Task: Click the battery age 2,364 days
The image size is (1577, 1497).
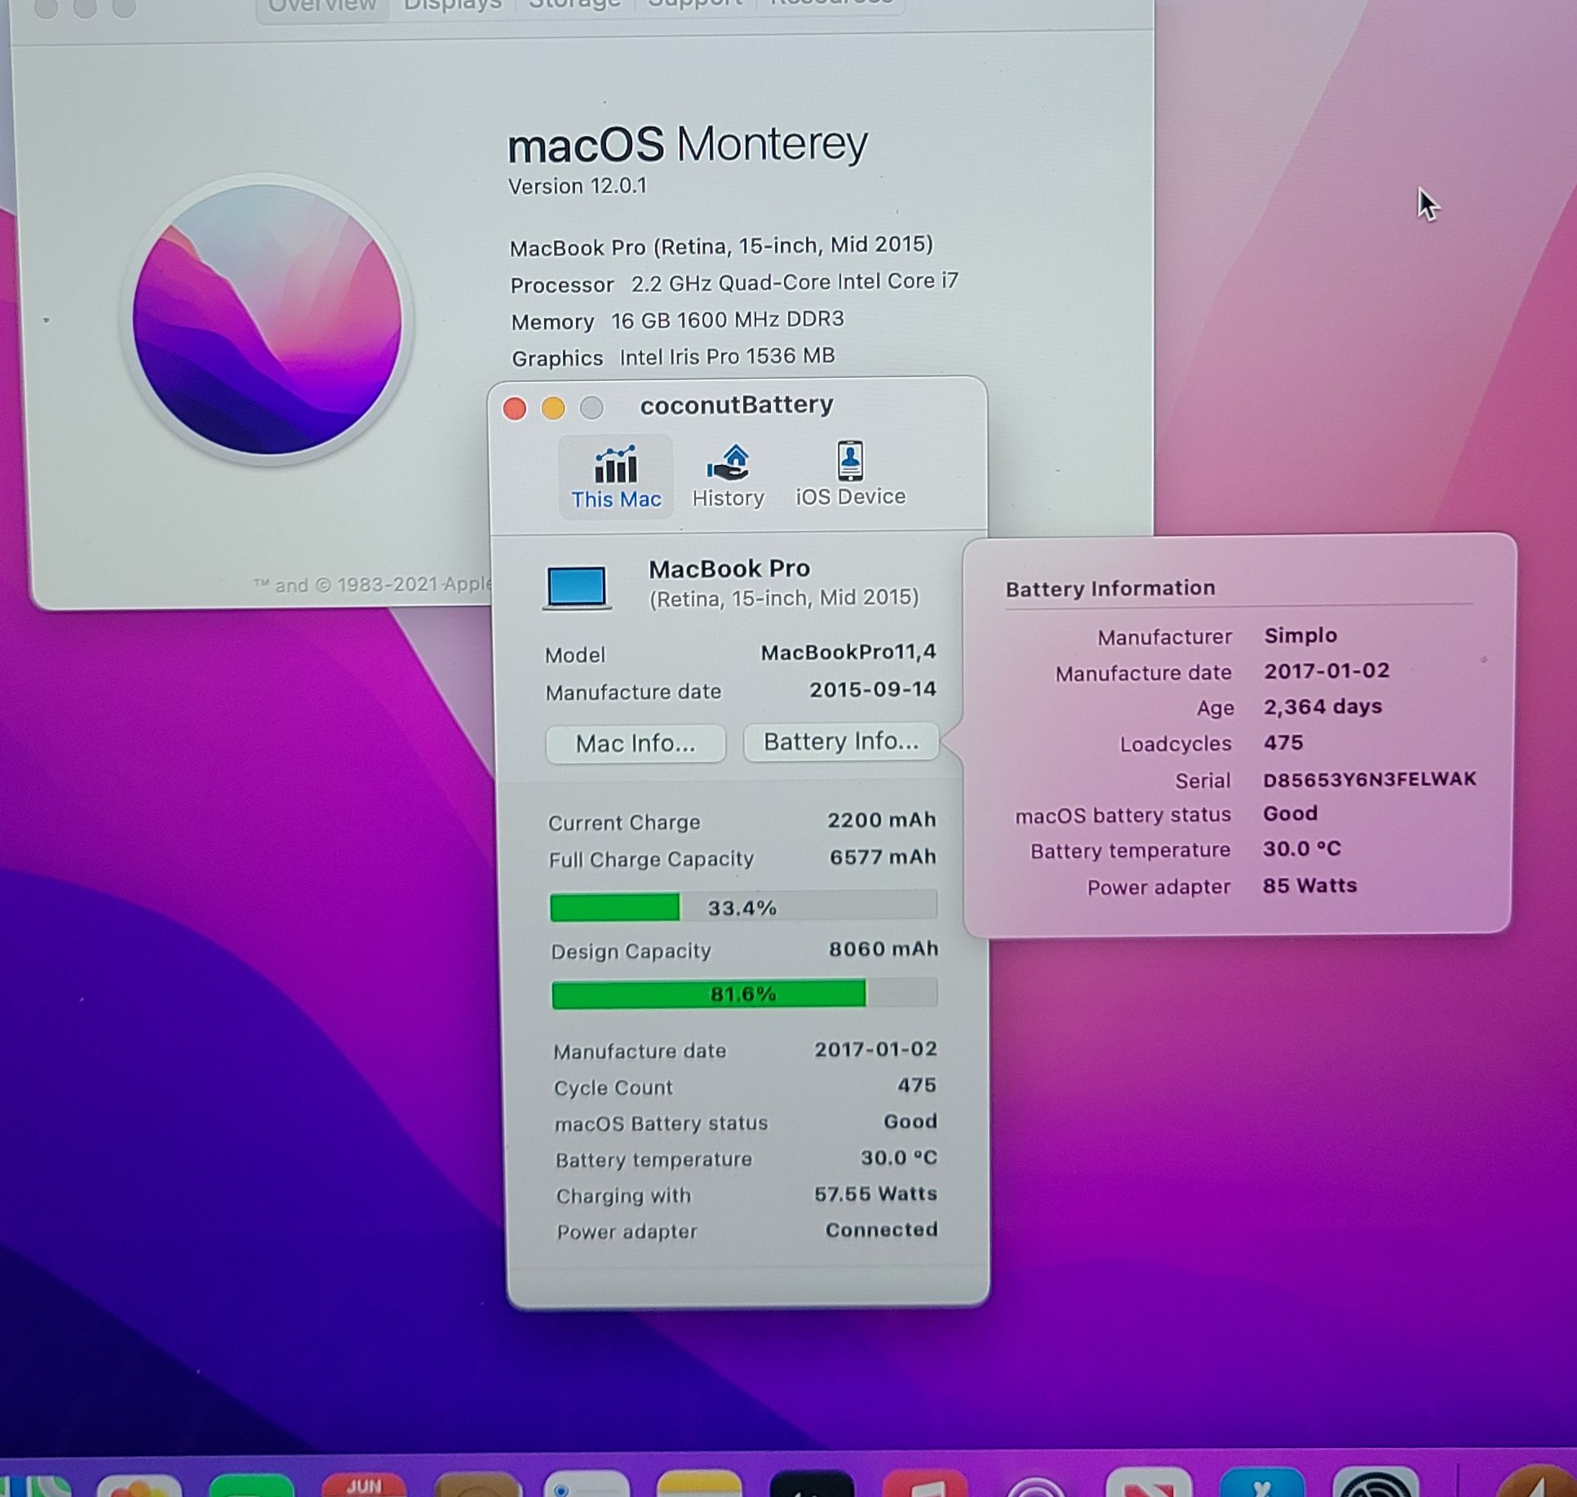Action: tap(1322, 706)
